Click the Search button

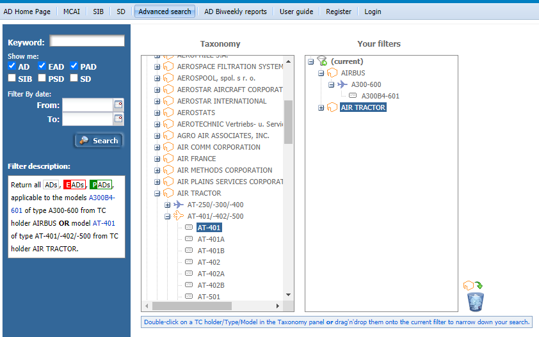99,141
